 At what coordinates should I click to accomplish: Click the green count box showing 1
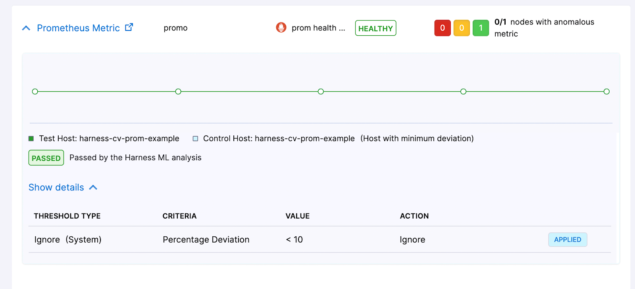coord(481,28)
